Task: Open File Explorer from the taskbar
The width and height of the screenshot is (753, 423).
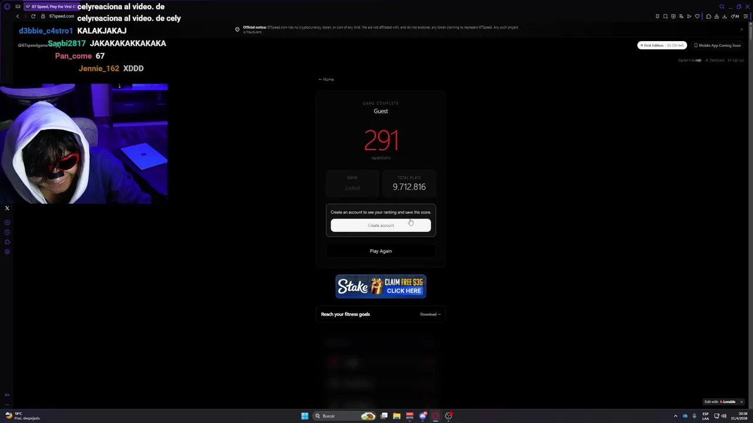Action: coord(397,416)
